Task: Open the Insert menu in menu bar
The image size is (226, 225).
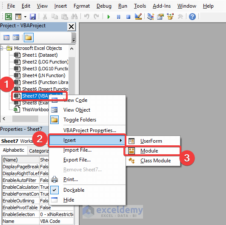Action: pyautogui.click(x=60, y=6)
